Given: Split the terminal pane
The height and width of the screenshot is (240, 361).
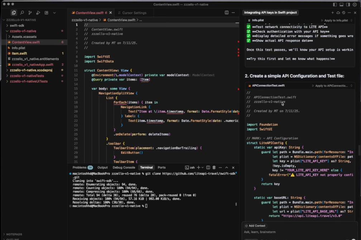Looking at the screenshot, I should pos(208,167).
